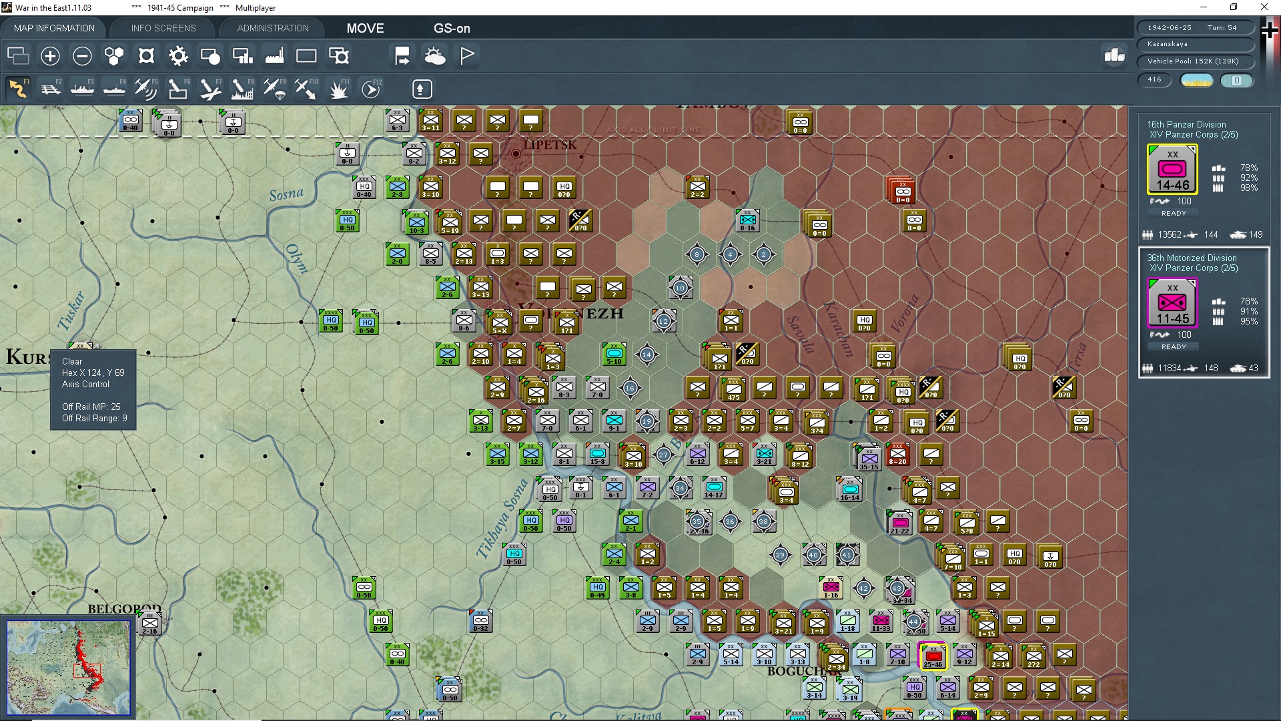
Task: Open the bar chart statistics icon
Action: pyautogui.click(x=1114, y=55)
